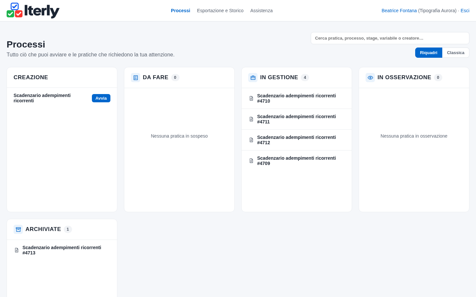Viewport: 476px width, 297px height.
Task: Go to Esportazione e Storico
Action: coord(220,11)
